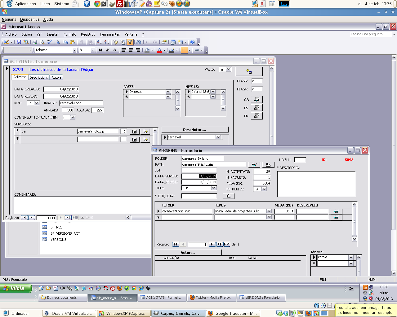Click the FOLDER input field
This screenshot has width=397, height=317.
click(203, 158)
